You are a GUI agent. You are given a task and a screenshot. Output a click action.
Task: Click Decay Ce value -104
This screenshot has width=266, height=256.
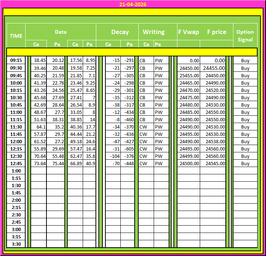click(x=113, y=156)
